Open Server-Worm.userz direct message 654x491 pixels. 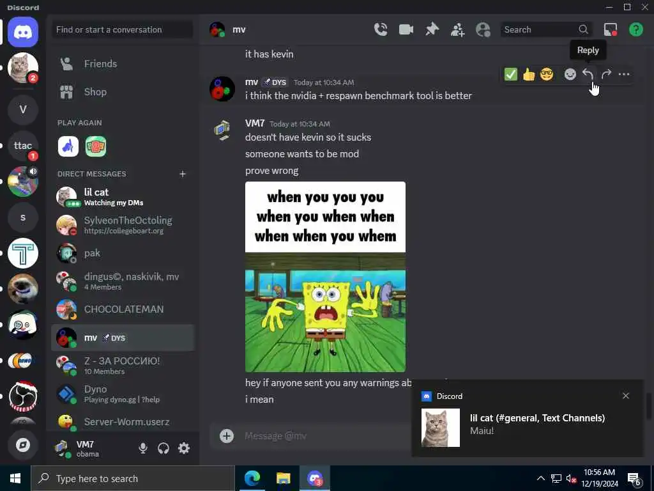pyautogui.click(x=123, y=422)
